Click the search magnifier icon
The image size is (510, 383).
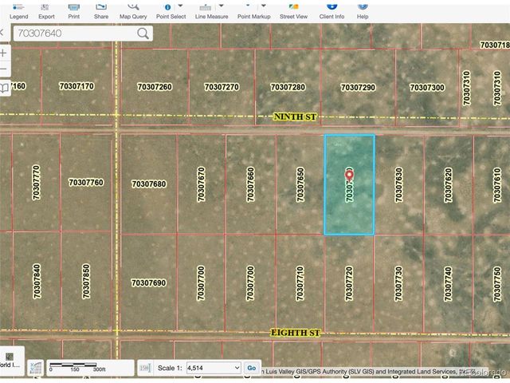click(x=143, y=34)
